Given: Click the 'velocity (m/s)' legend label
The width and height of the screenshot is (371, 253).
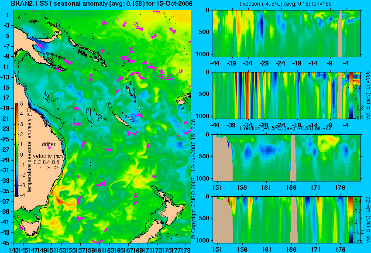Looking at the screenshot, I should click(x=49, y=156).
